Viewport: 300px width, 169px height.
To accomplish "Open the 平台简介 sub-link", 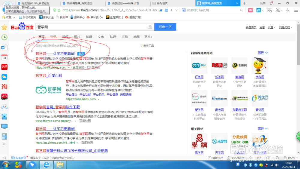I will click(x=72, y=95).
